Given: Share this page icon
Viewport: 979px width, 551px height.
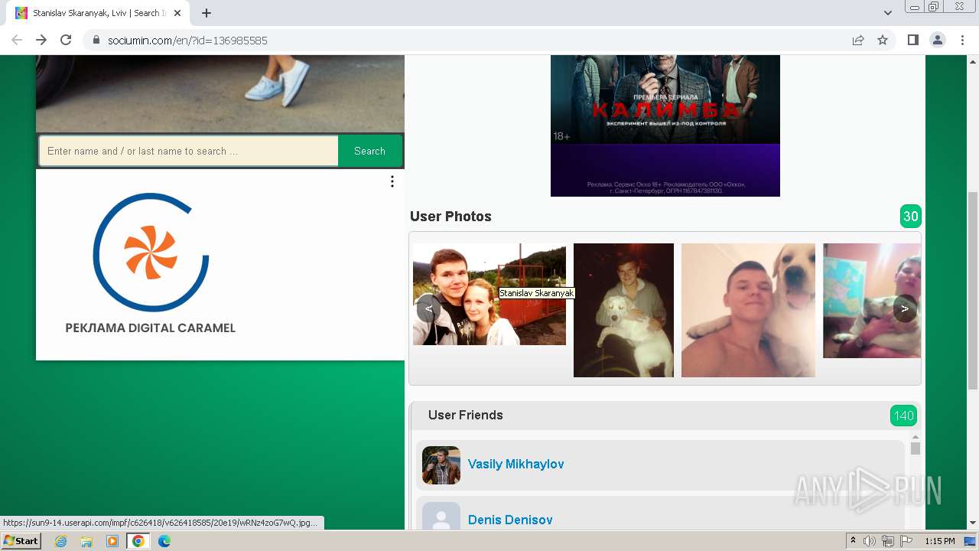Looking at the screenshot, I should click(858, 41).
